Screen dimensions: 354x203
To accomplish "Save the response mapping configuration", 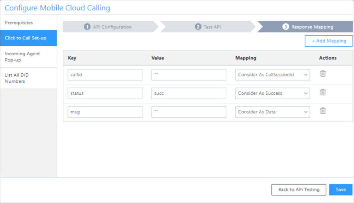I will (341, 190).
